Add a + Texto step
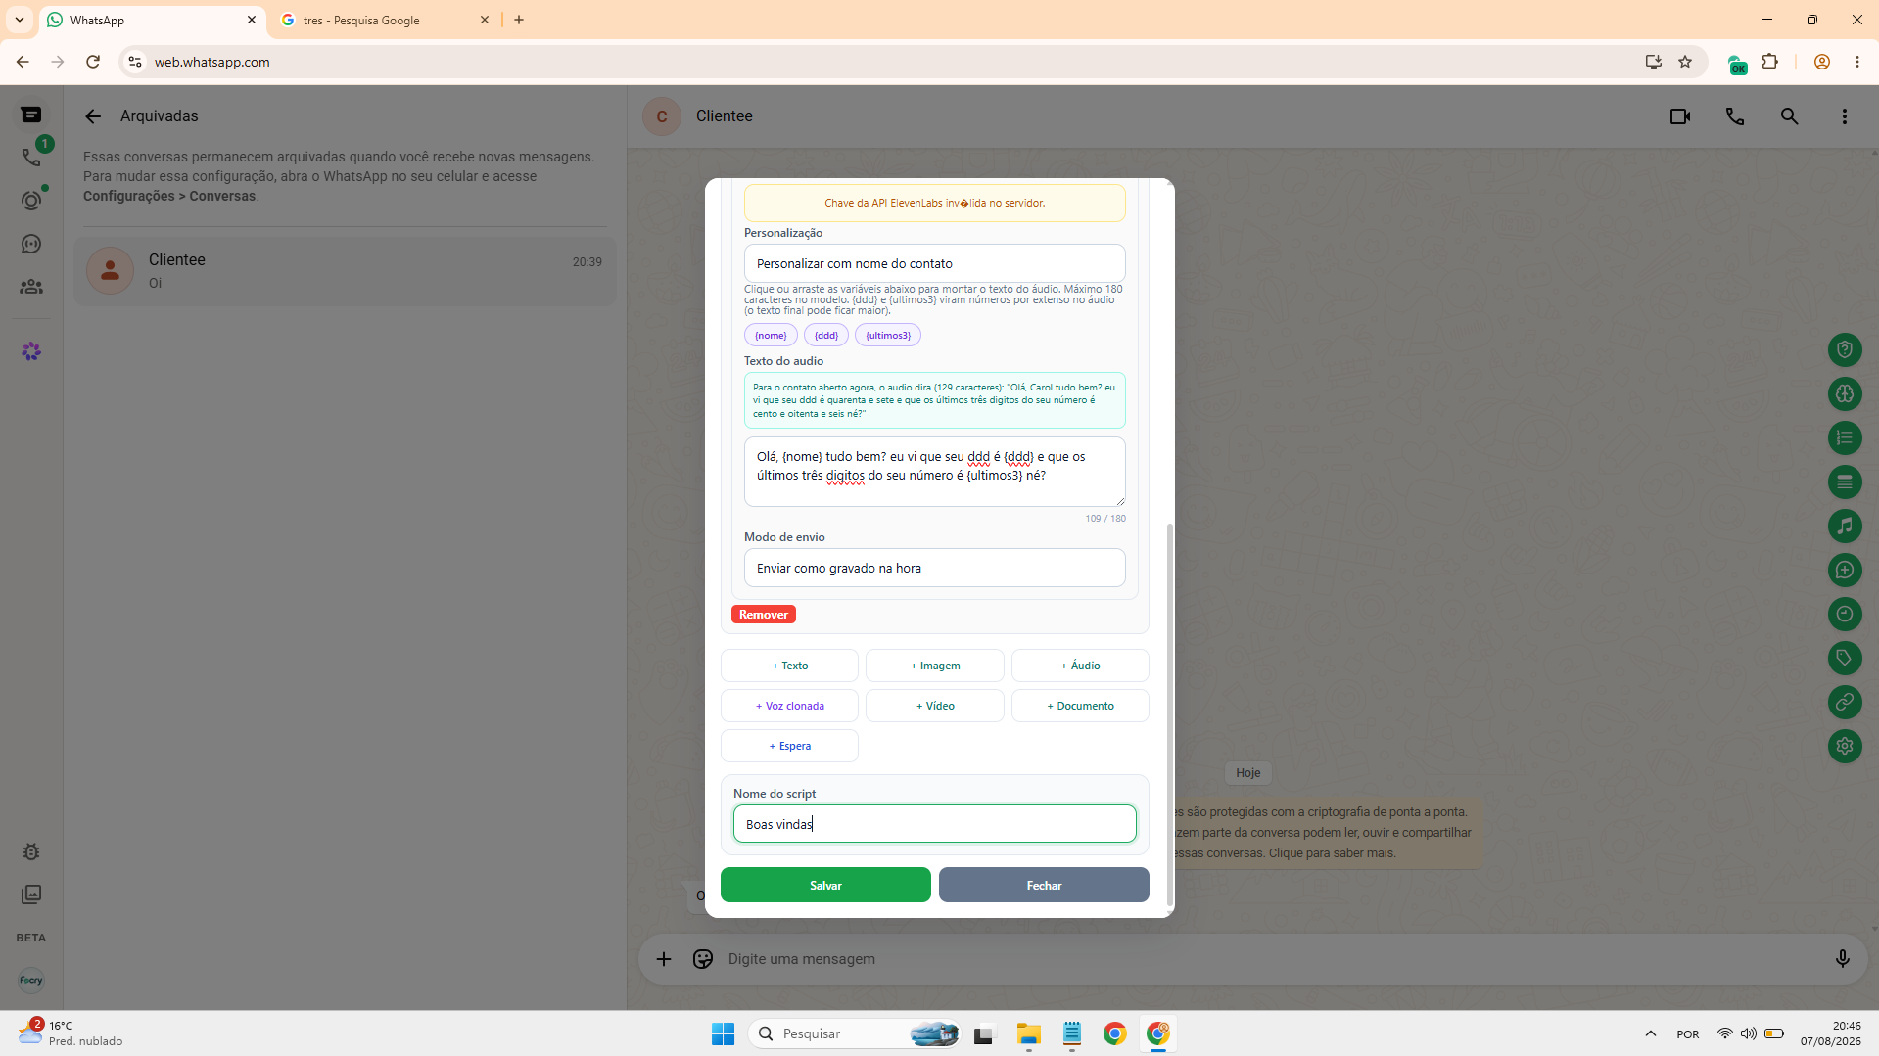This screenshot has width=1879, height=1056. coord(789,666)
